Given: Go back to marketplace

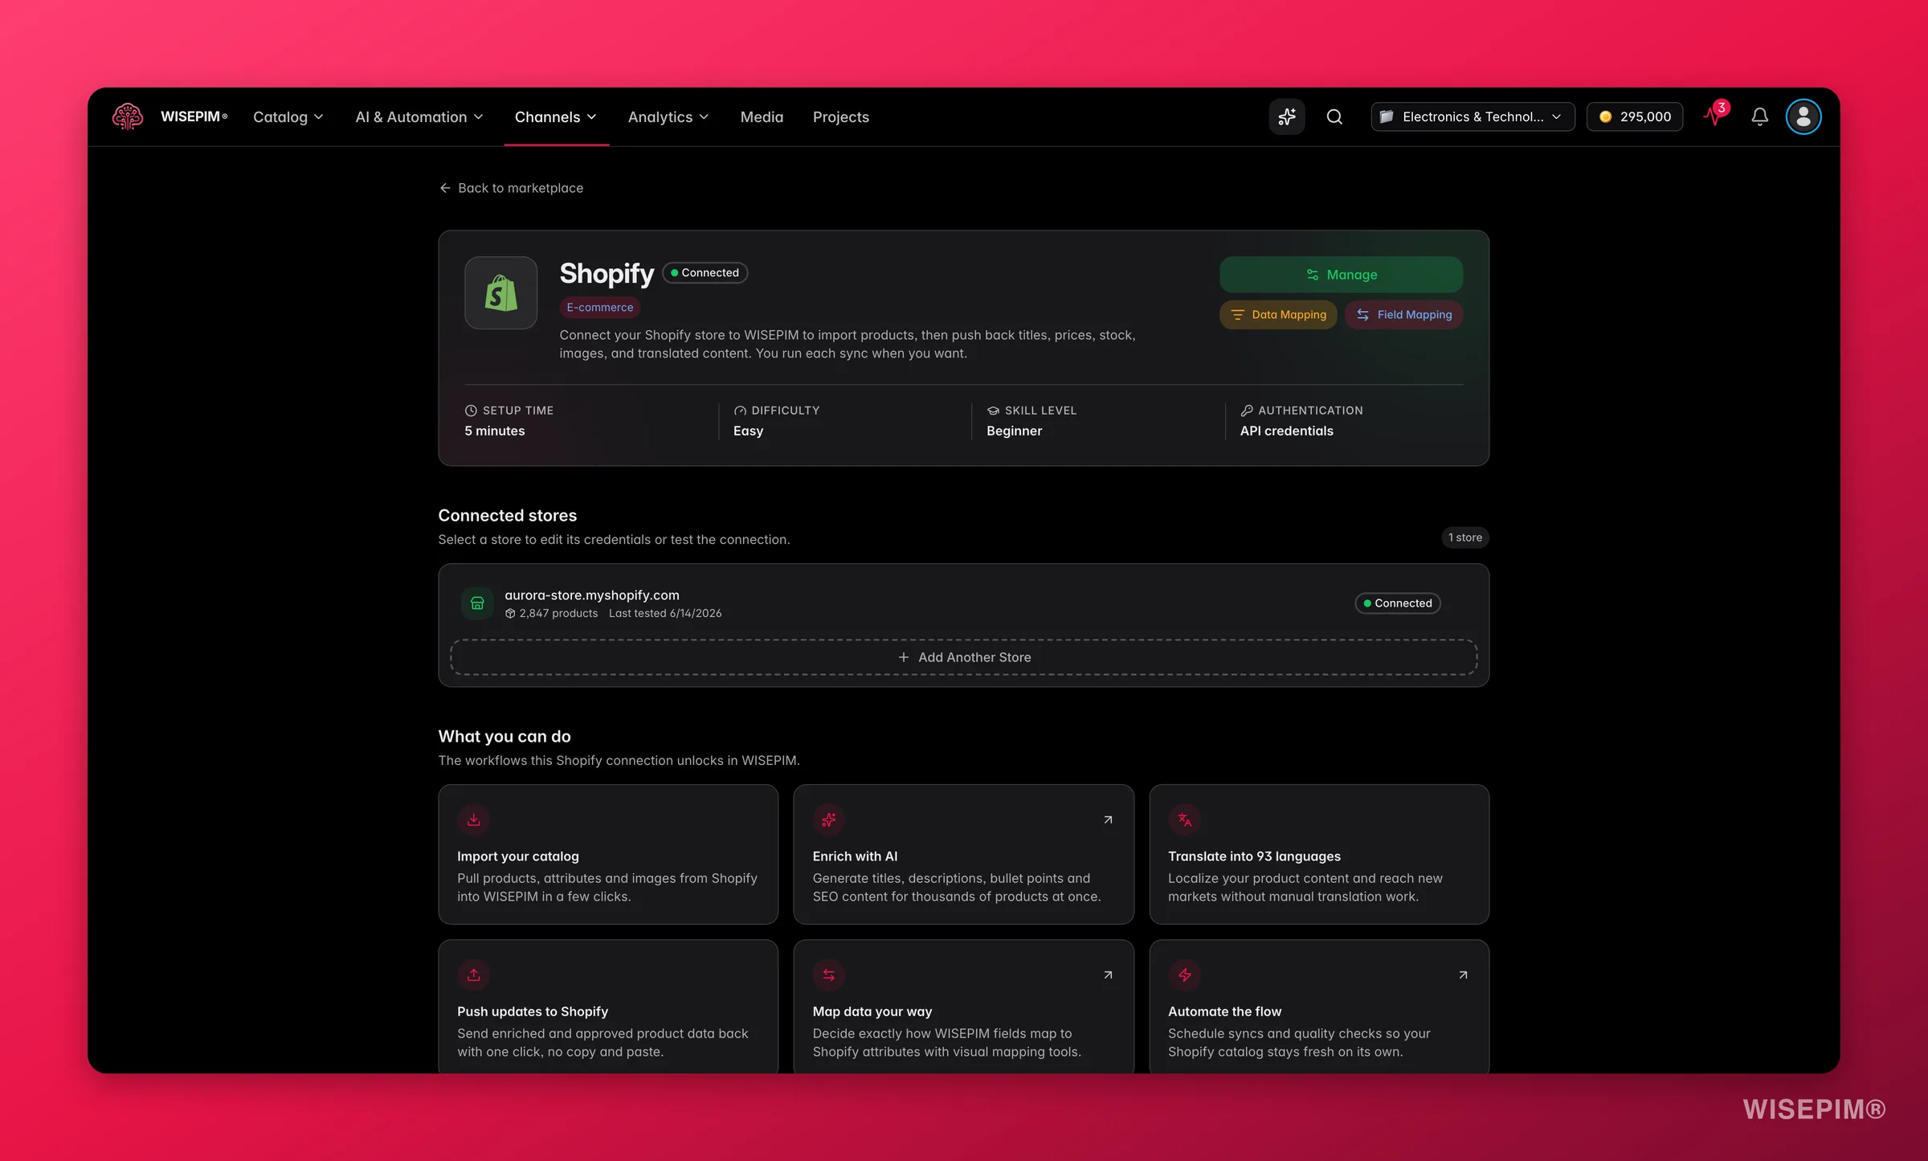Looking at the screenshot, I should click(511, 188).
